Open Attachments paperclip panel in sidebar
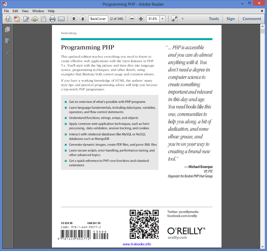267x251 pixels. coord(7,53)
